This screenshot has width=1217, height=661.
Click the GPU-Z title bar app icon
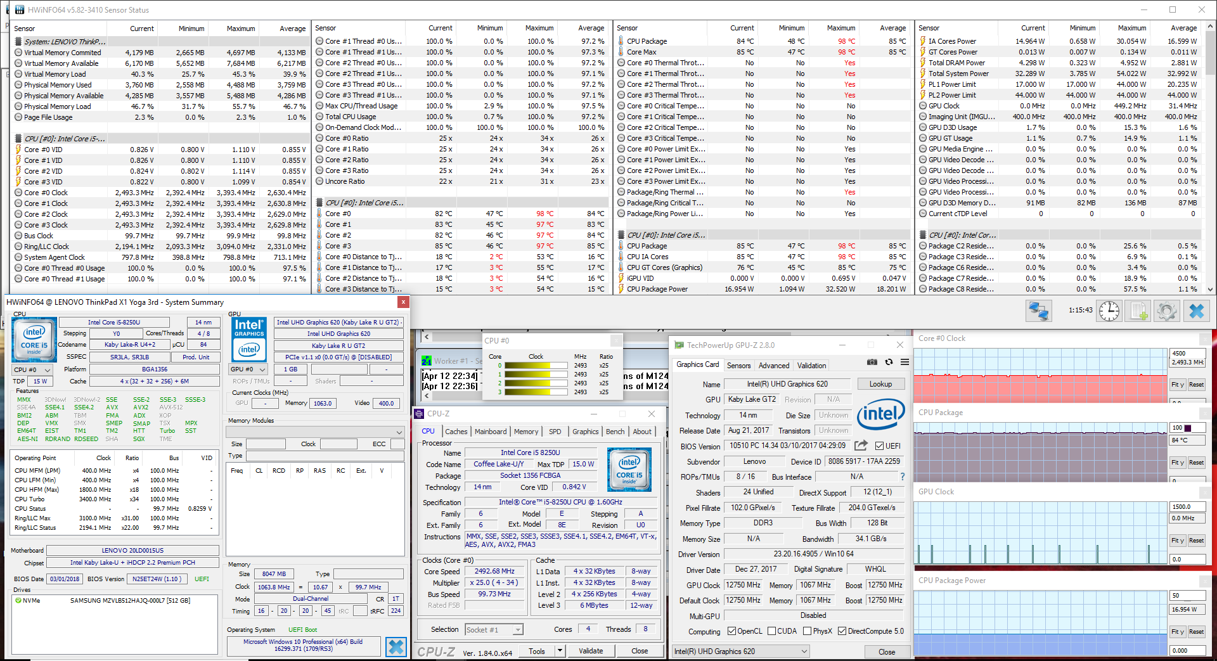point(679,345)
